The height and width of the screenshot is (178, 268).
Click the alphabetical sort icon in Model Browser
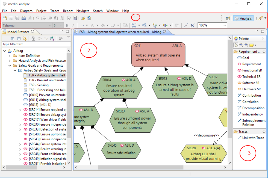52,38
